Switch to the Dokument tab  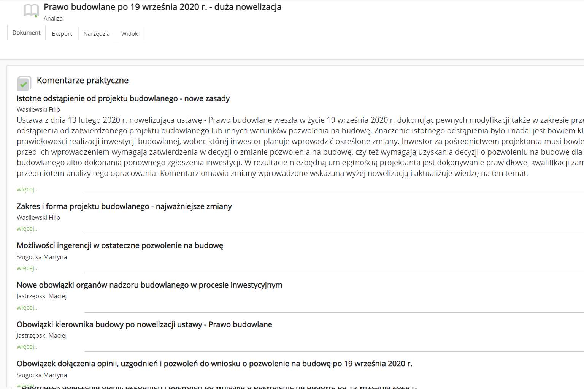tap(26, 33)
